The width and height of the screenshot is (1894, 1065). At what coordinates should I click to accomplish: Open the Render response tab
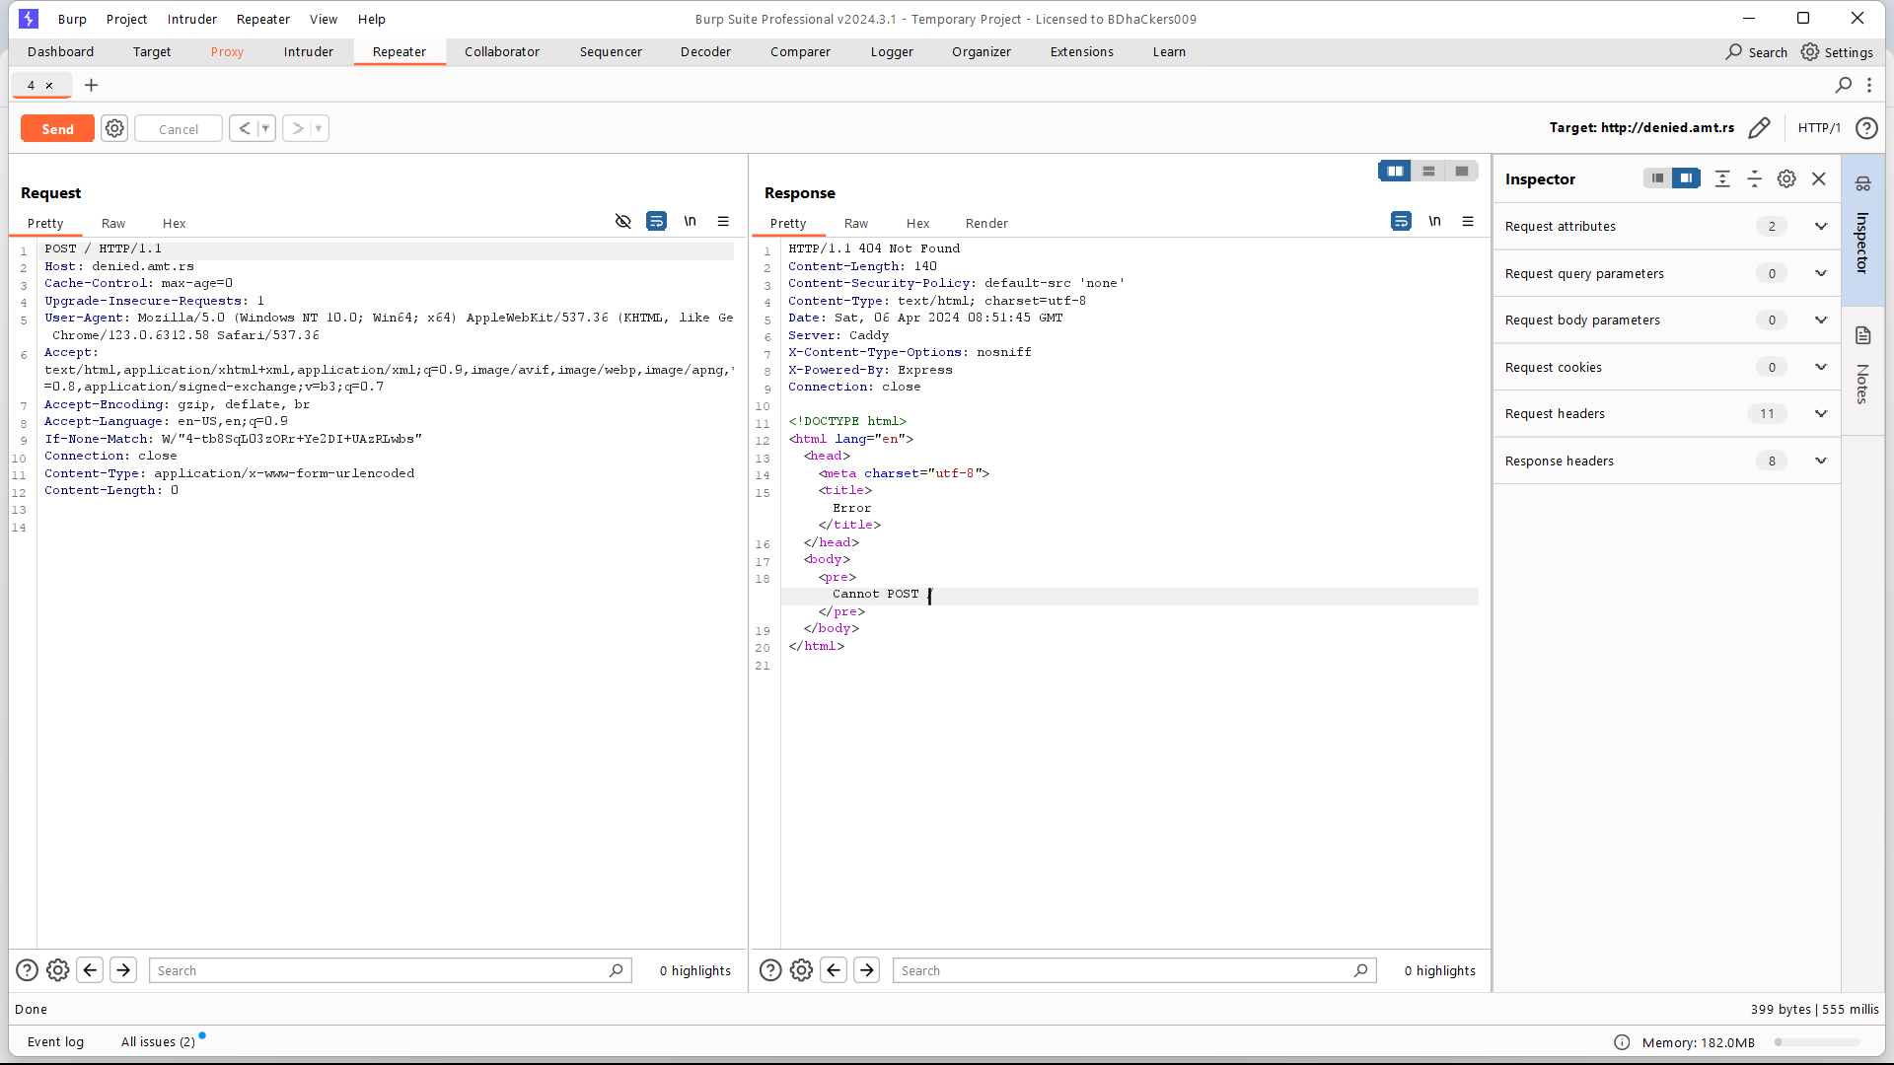tap(985, 223)
